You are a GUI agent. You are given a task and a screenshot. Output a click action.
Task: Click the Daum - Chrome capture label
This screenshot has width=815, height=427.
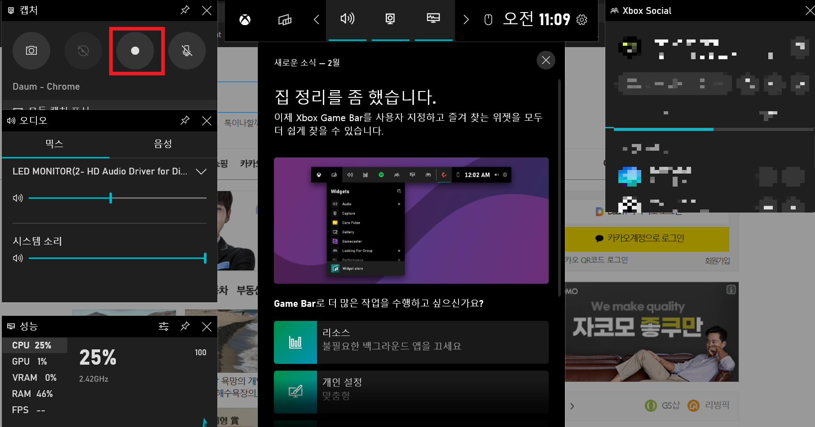pyautogui.click(x=46, y=87)
